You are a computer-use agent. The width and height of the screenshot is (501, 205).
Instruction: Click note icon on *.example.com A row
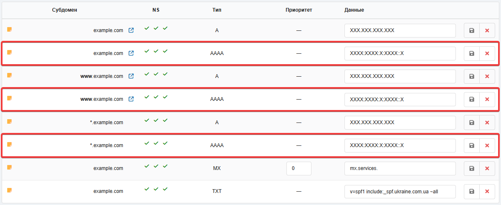10,121
